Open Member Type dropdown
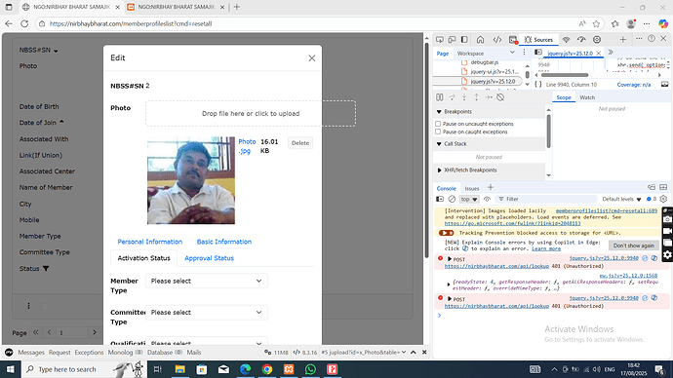Viewport: 673px width, 378px height. point(207,282)
